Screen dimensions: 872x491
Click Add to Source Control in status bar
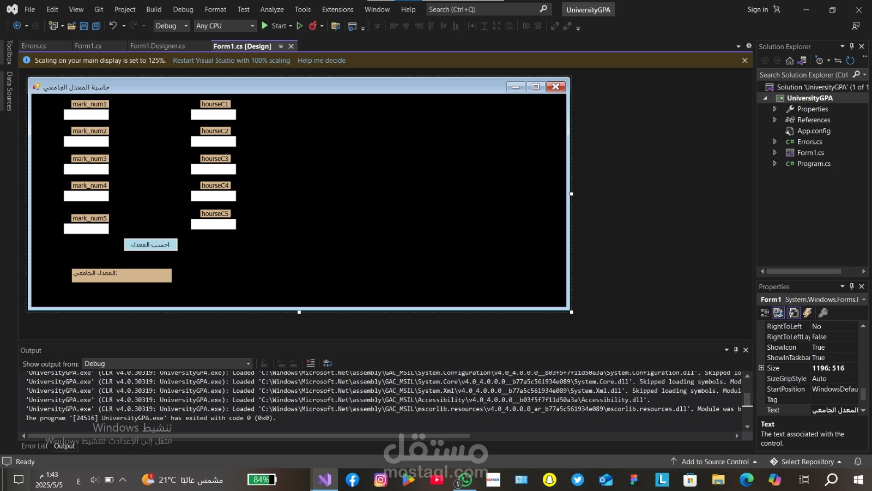pyautogui.click(x=714, y=462)
